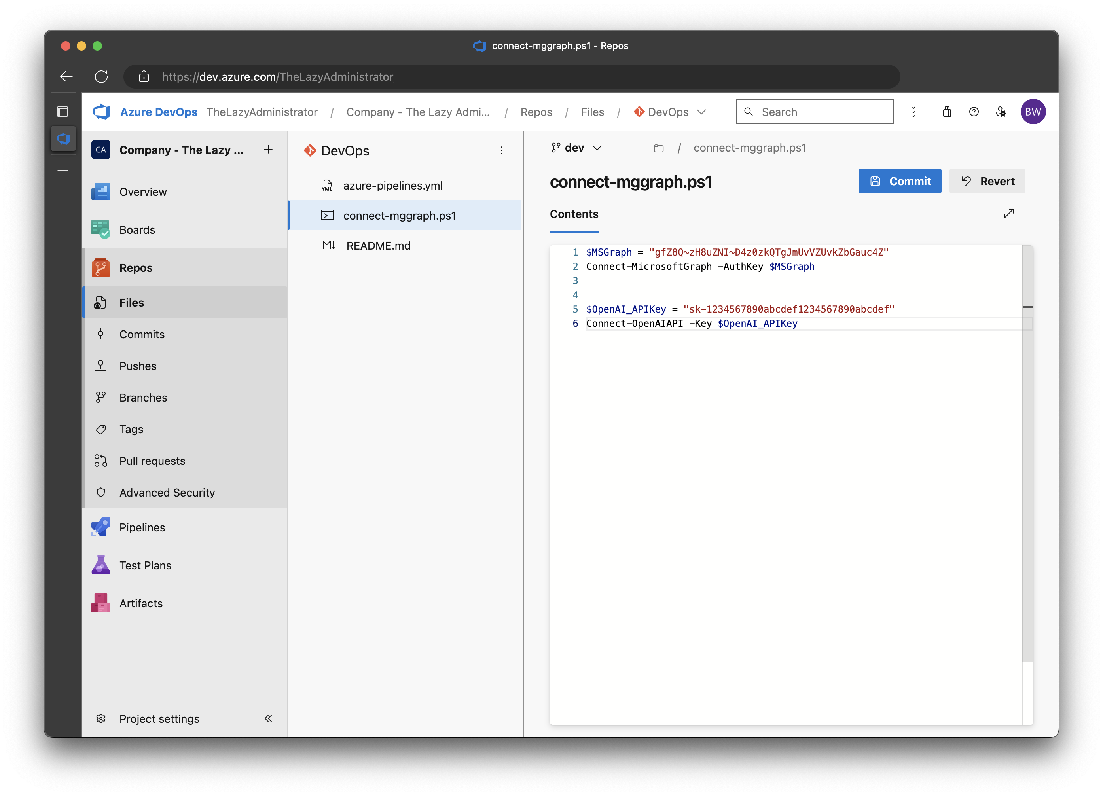Add a new tab with plus icon

(63, 171)
